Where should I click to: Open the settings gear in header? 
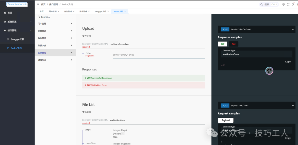(283, 4)
